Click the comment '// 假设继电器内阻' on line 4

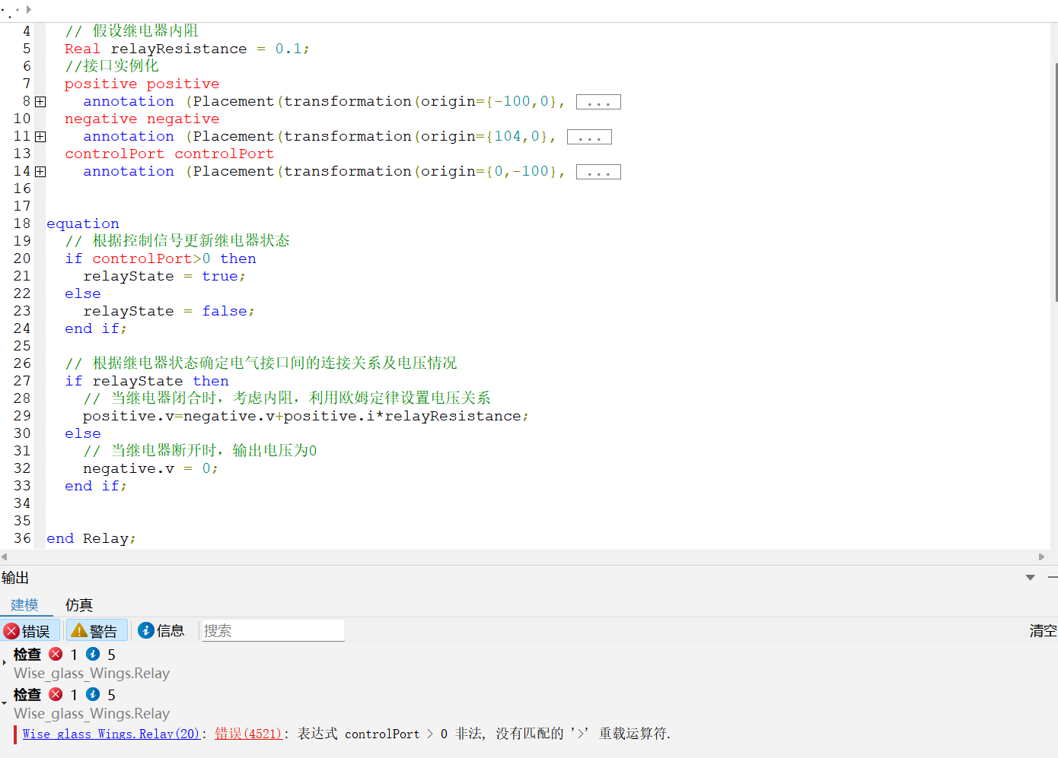pos(132,31)
